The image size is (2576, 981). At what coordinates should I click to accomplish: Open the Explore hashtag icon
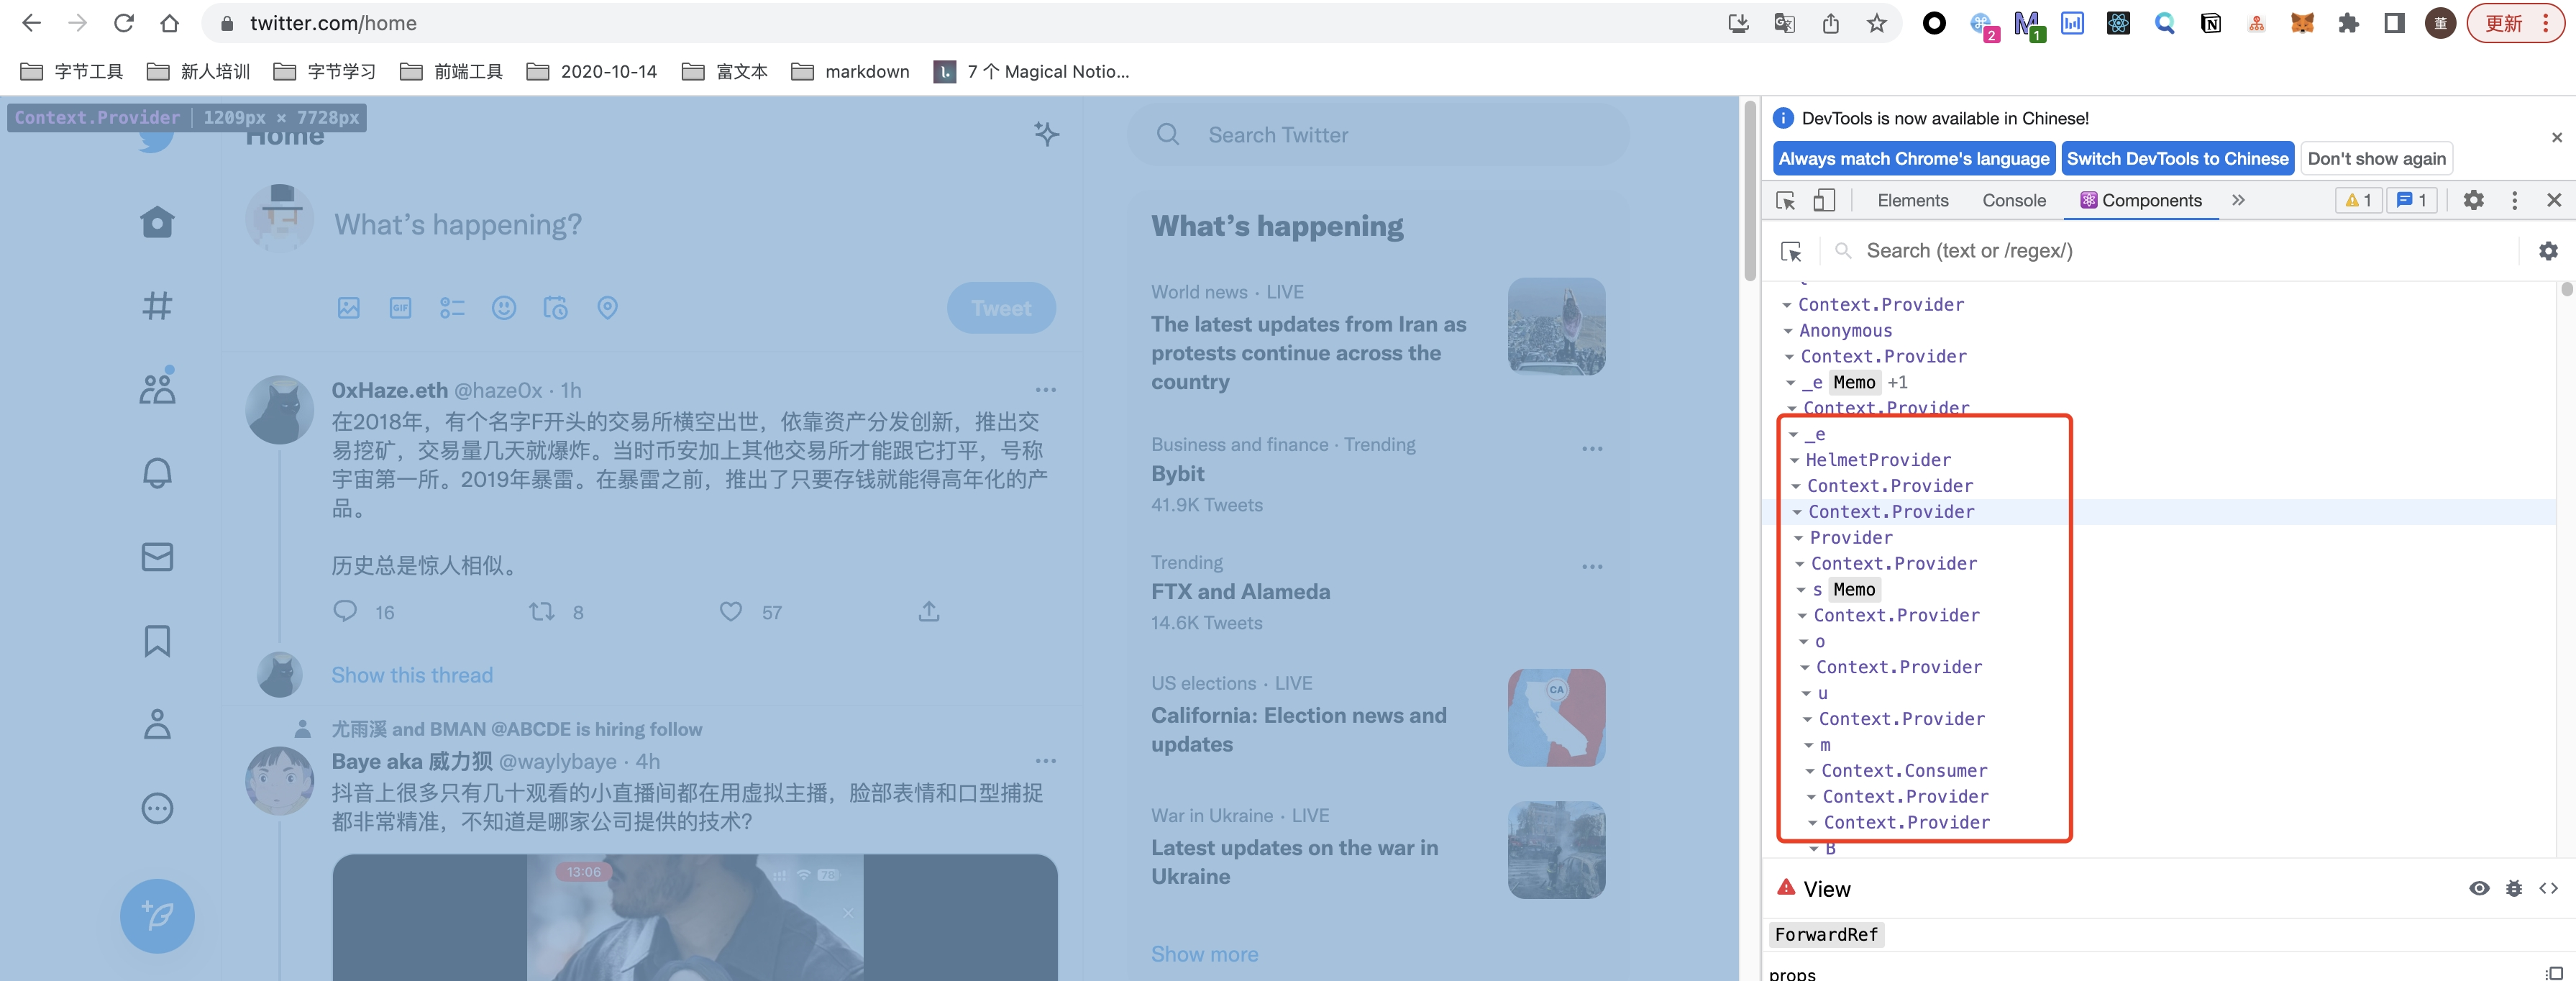(157, 306)
